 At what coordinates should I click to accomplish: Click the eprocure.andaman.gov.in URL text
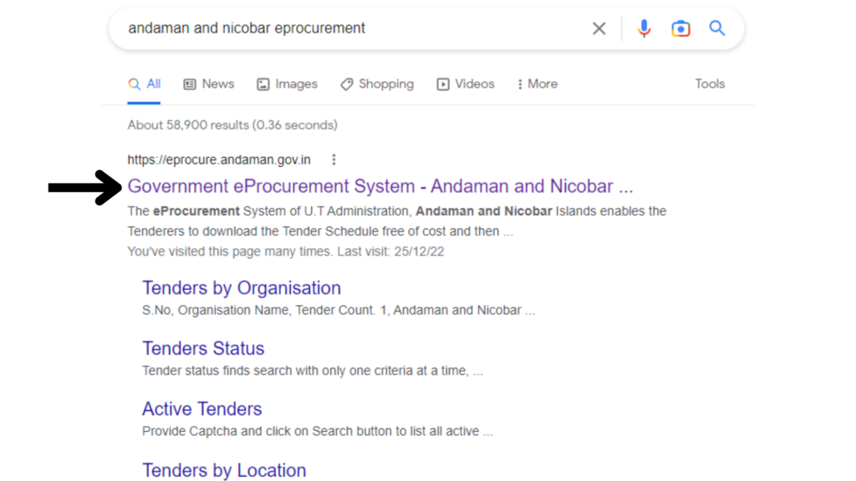coord(219,159)
